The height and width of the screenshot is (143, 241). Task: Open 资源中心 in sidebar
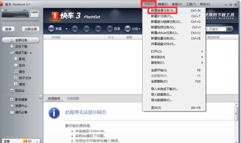(19, 106)
